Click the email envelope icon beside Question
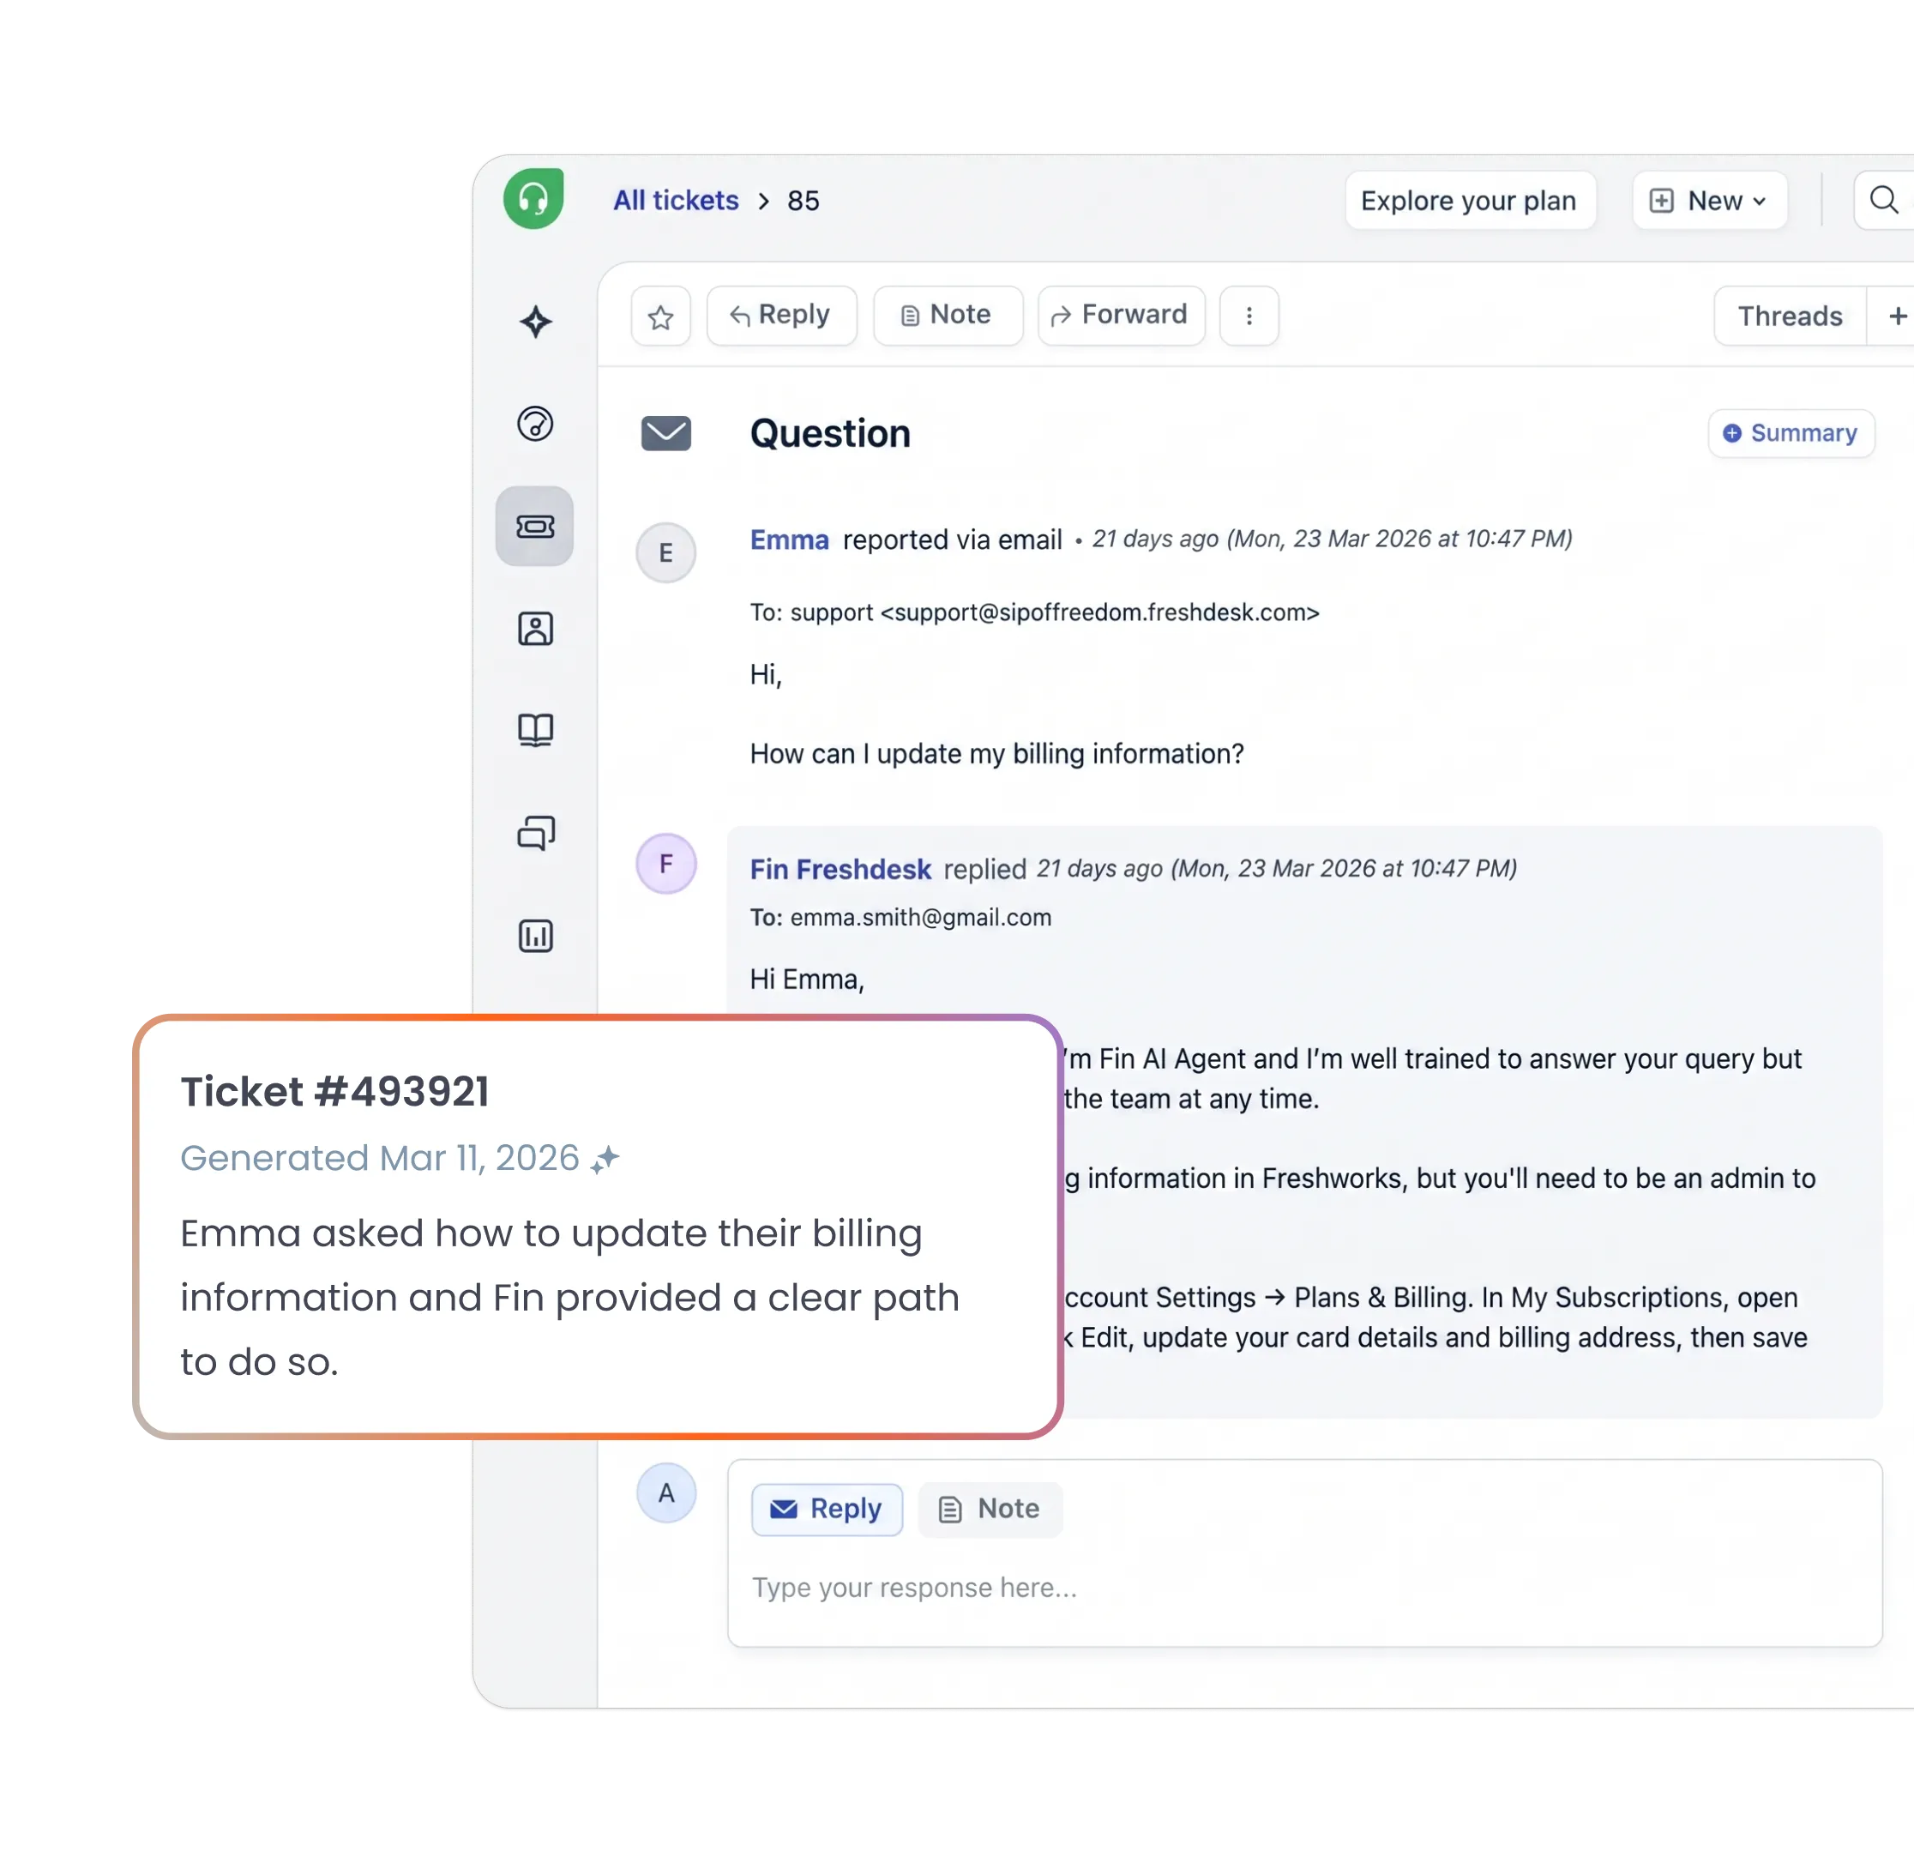Screen dimensions: 1914x1863 coord(666,432)
